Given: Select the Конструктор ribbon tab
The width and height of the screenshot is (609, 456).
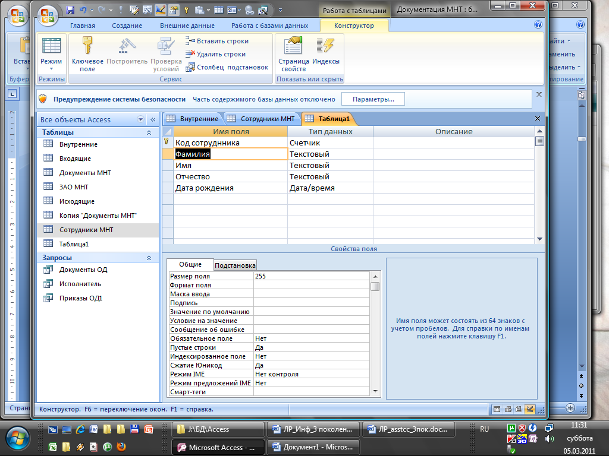Looking at the screenshot, I should click(354, 26).
